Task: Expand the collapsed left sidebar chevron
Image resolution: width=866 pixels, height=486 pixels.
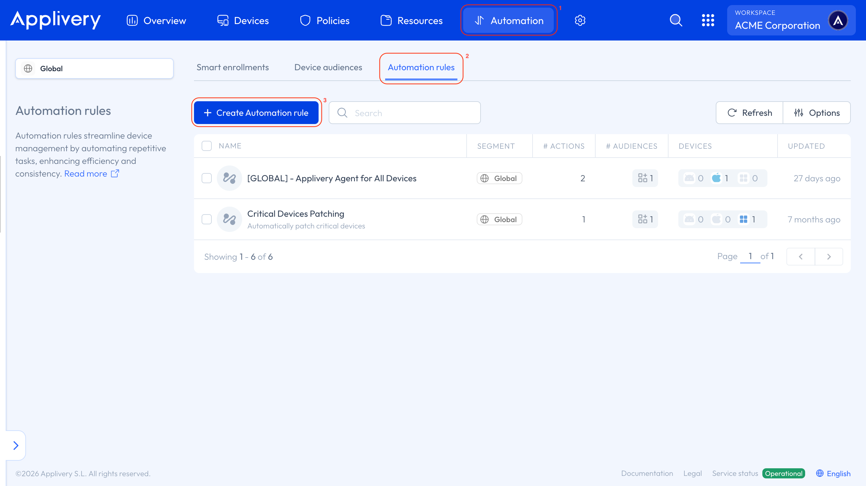Action: pyautogui.click(x=16, y=445)
